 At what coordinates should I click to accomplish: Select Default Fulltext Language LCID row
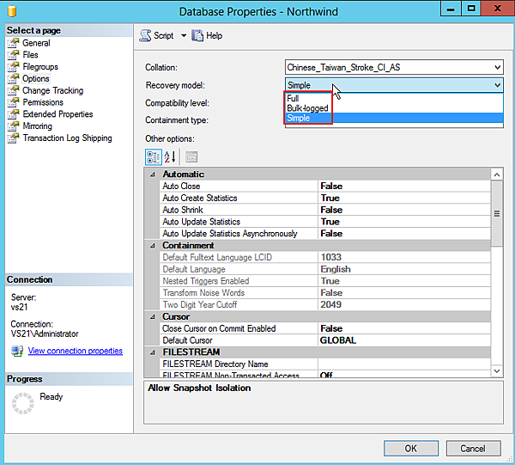(x=325, y=257)
